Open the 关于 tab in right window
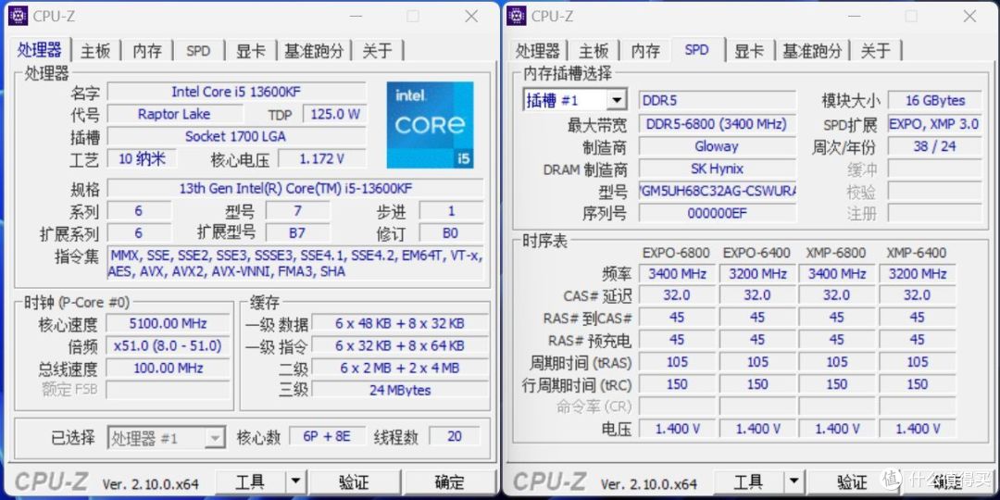The width and height of the screenshot is (1000, 500). [876, 51]
